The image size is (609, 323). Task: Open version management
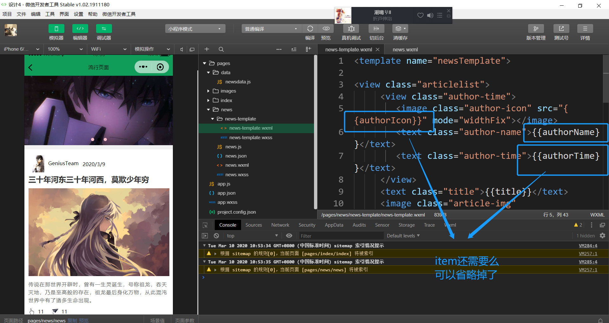coord(536,29)
